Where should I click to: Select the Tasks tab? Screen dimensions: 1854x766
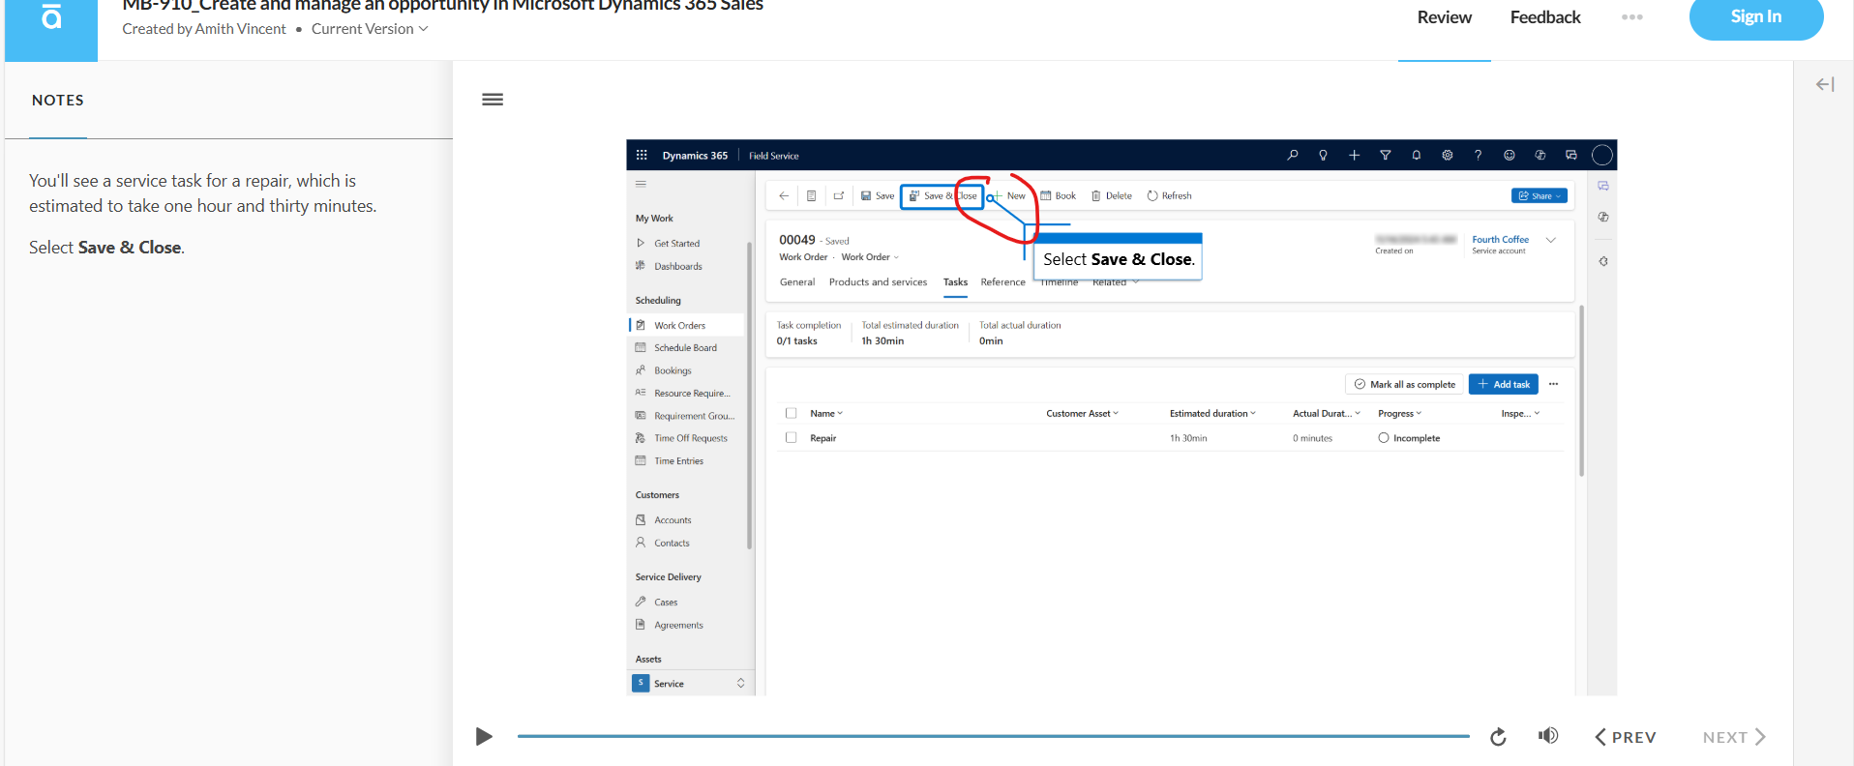[x=955, y=282]
